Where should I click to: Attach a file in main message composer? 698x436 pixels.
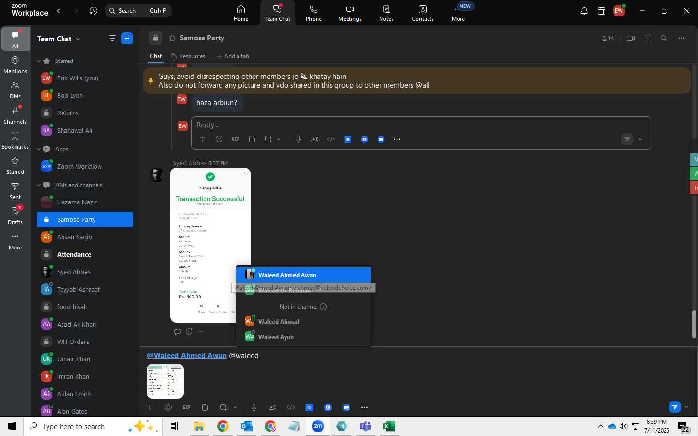tap(205, 407)
